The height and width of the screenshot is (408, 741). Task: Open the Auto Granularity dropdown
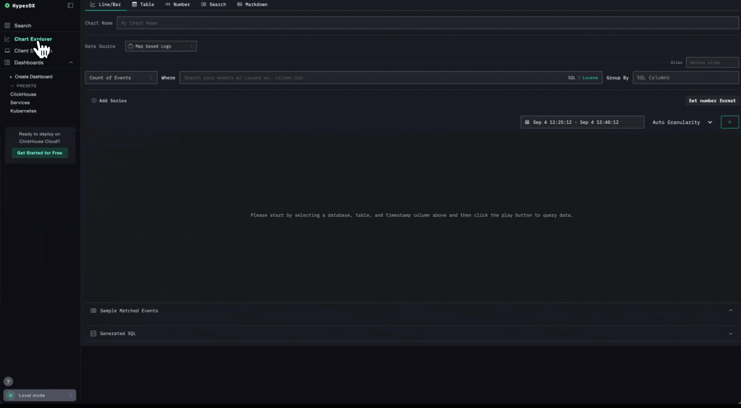[682, 122]
